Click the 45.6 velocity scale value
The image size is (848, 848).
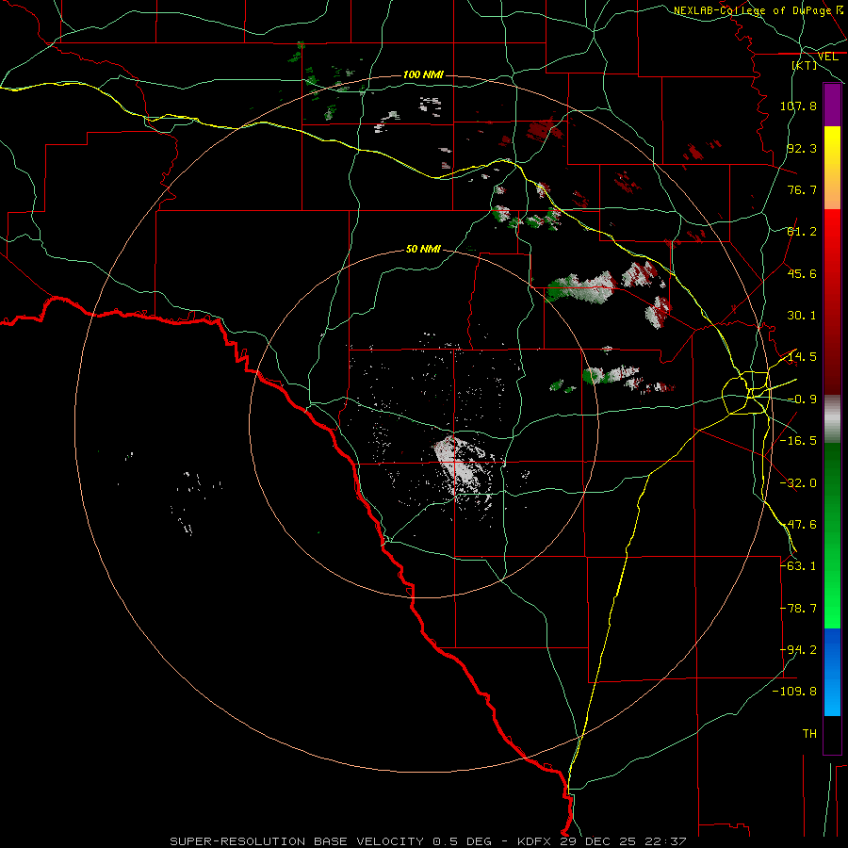pyautogui.click(x=802, y=273)
